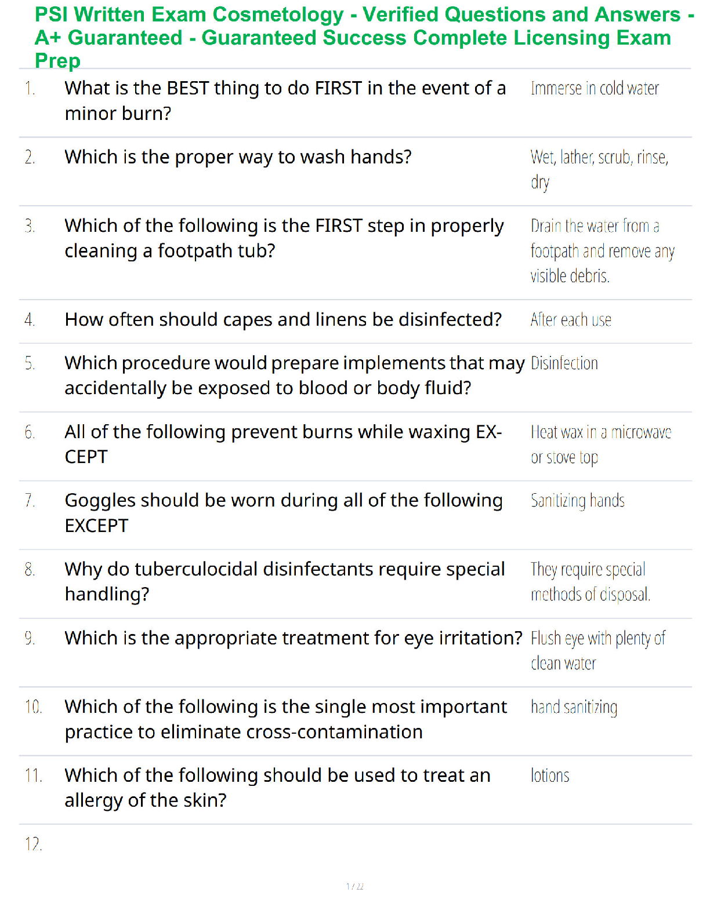The height and width of the screenshot is (918, 710).
Task: Select question 1 about minor burn
Action: pyautogui.click(x=285, y=101)
